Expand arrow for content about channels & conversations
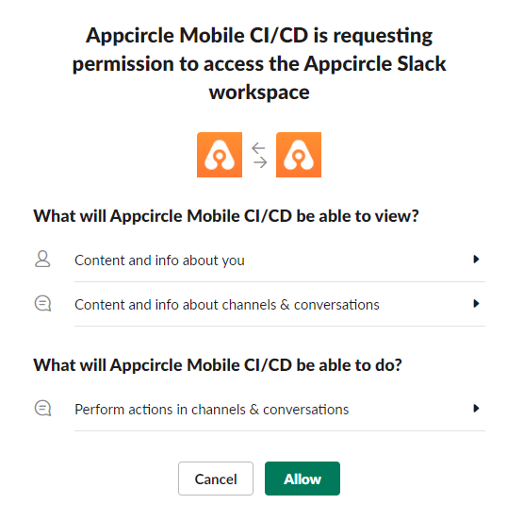 point(476,303)
